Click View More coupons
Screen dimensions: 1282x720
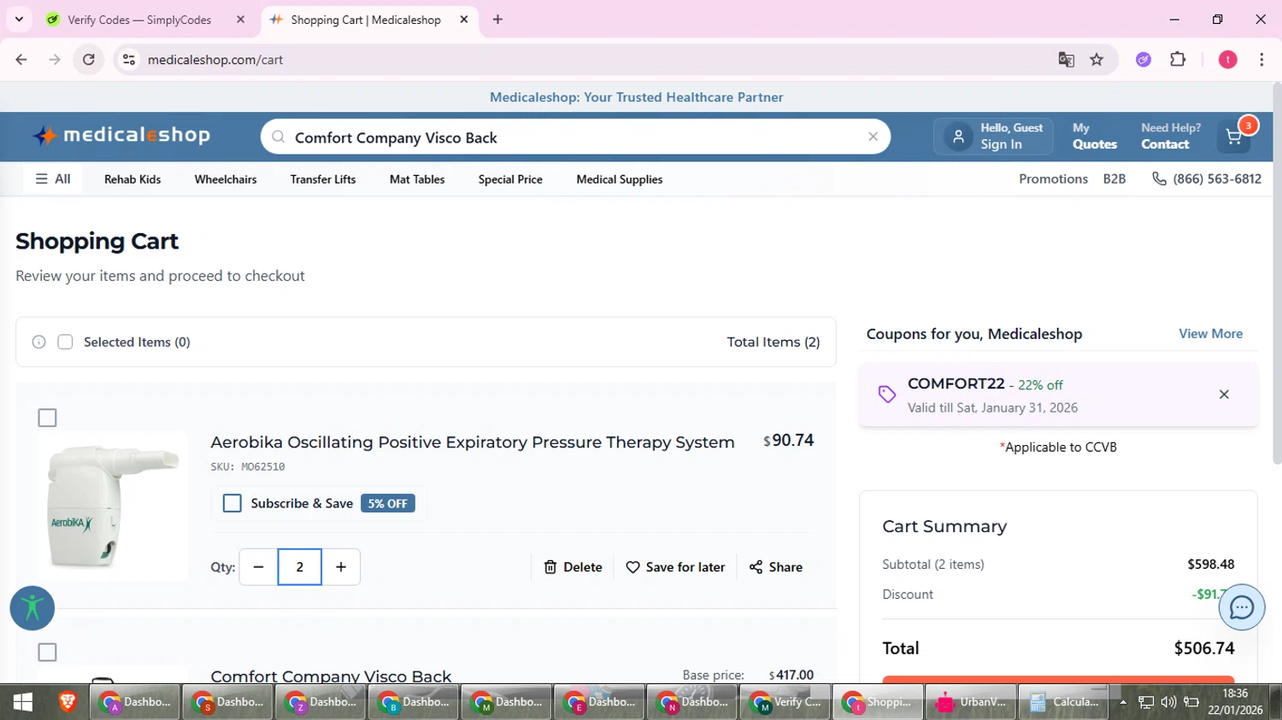(1210, 334)
